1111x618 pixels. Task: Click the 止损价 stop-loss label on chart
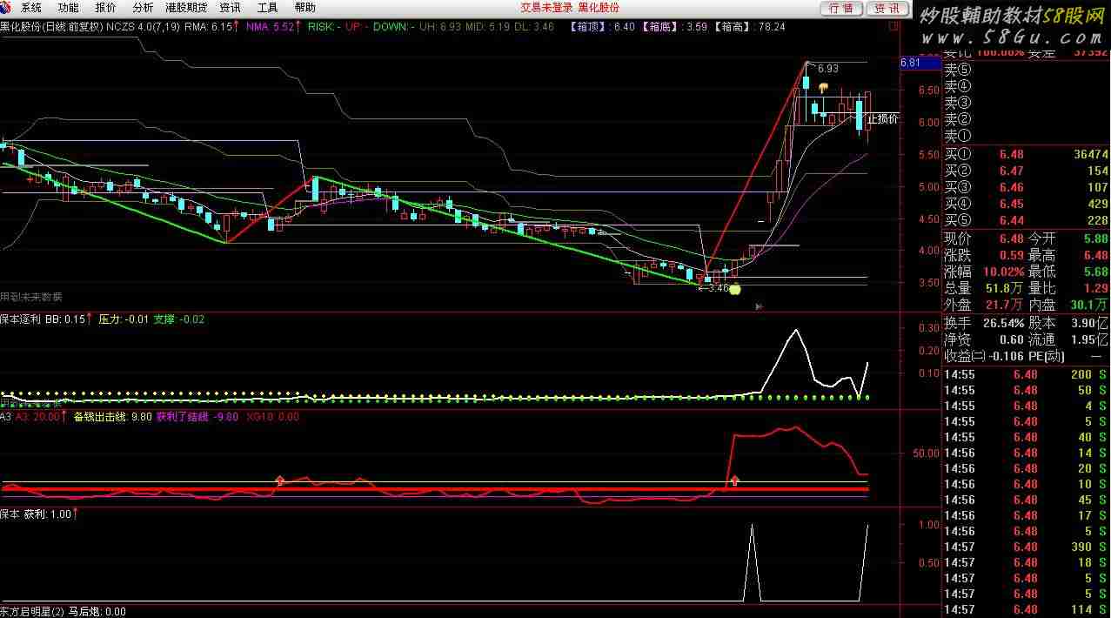[x=882, y=118]
